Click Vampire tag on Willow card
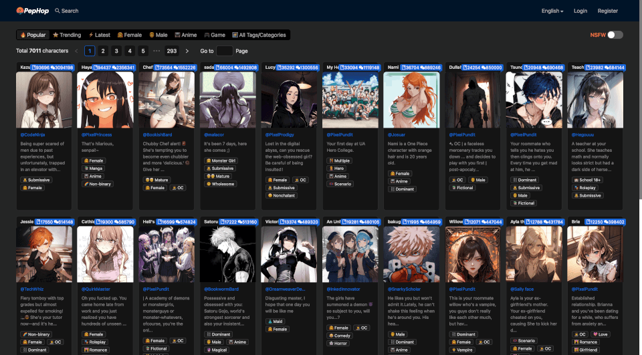The image size is (642, 355). (462, 350)
